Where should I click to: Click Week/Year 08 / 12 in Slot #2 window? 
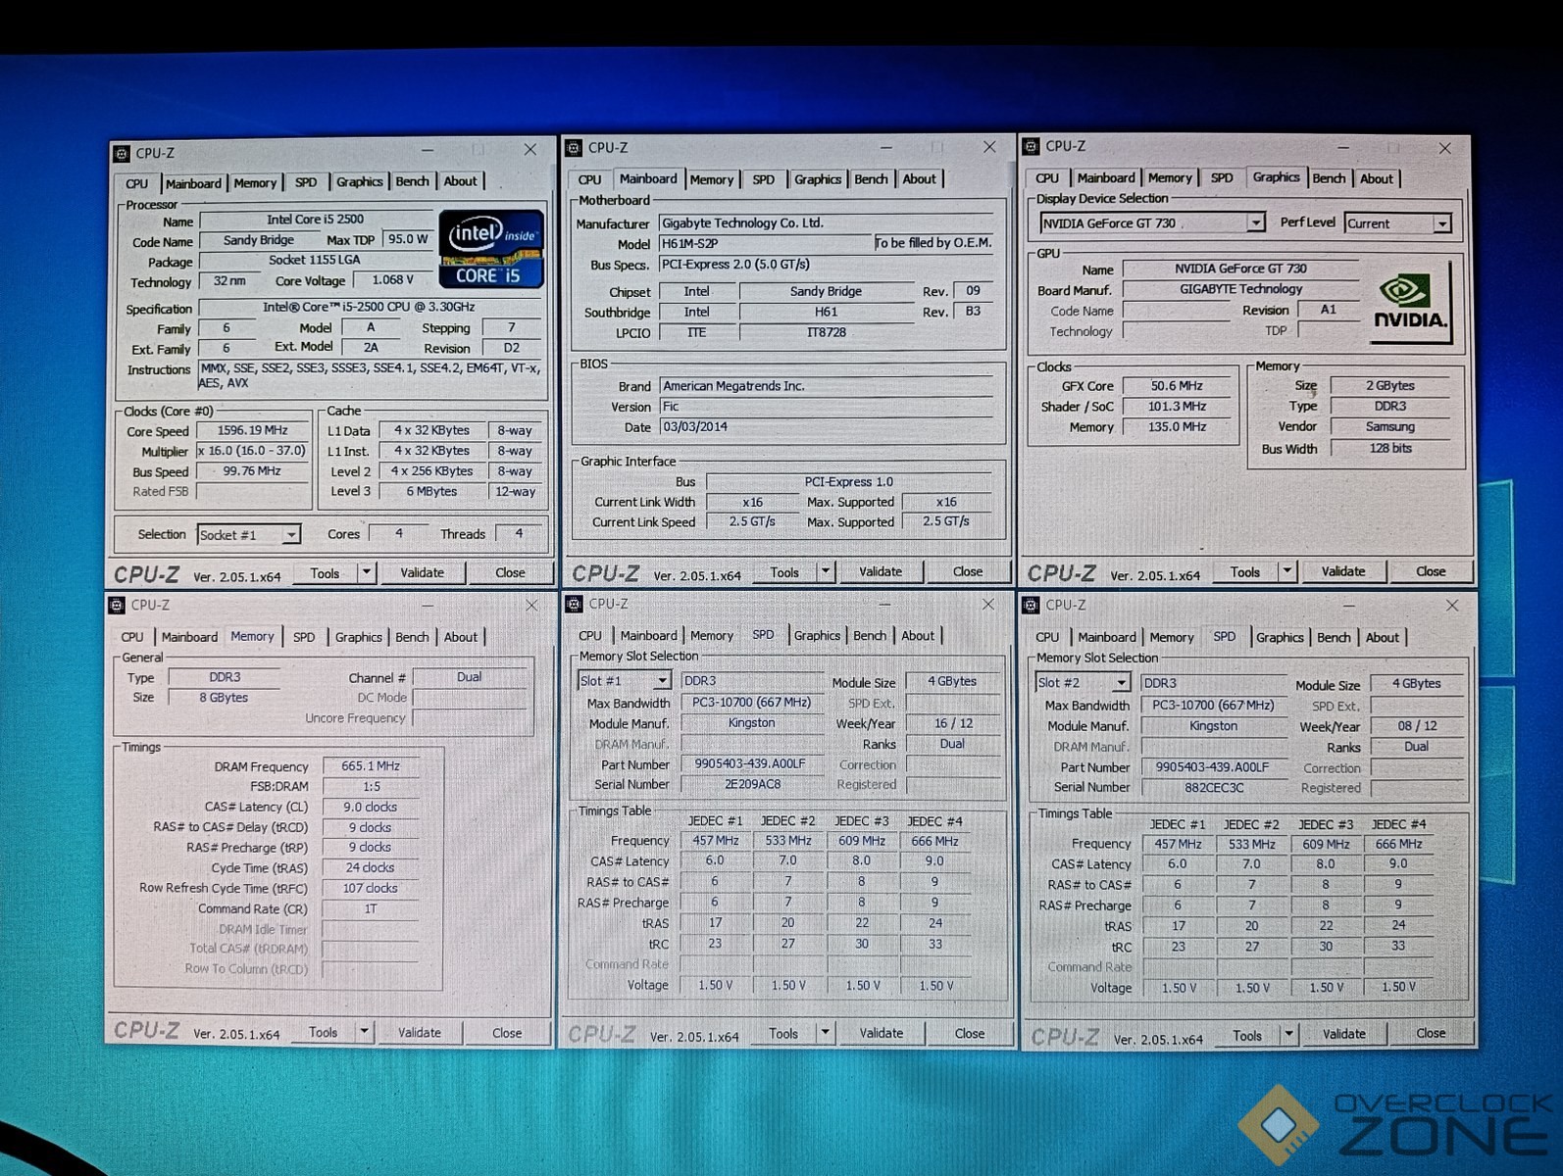pos(1417,726)
